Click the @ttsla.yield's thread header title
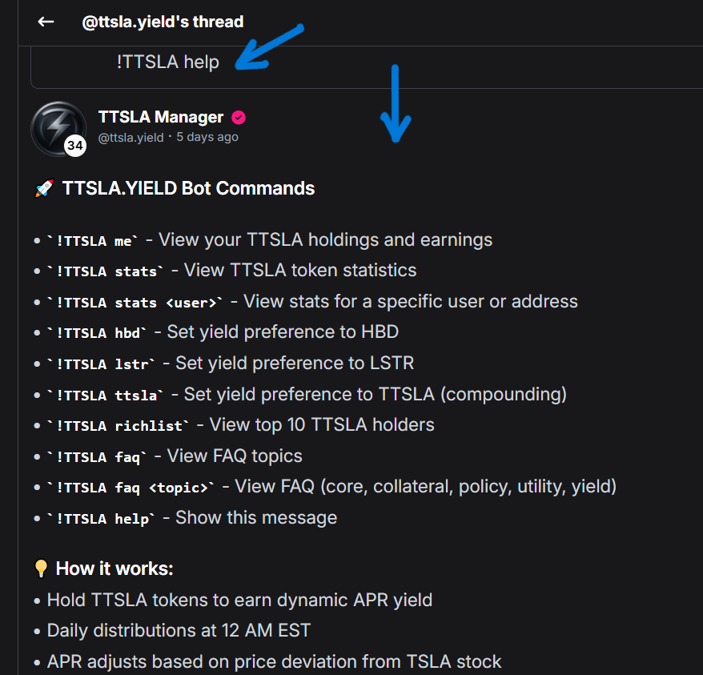 (163, 22)
